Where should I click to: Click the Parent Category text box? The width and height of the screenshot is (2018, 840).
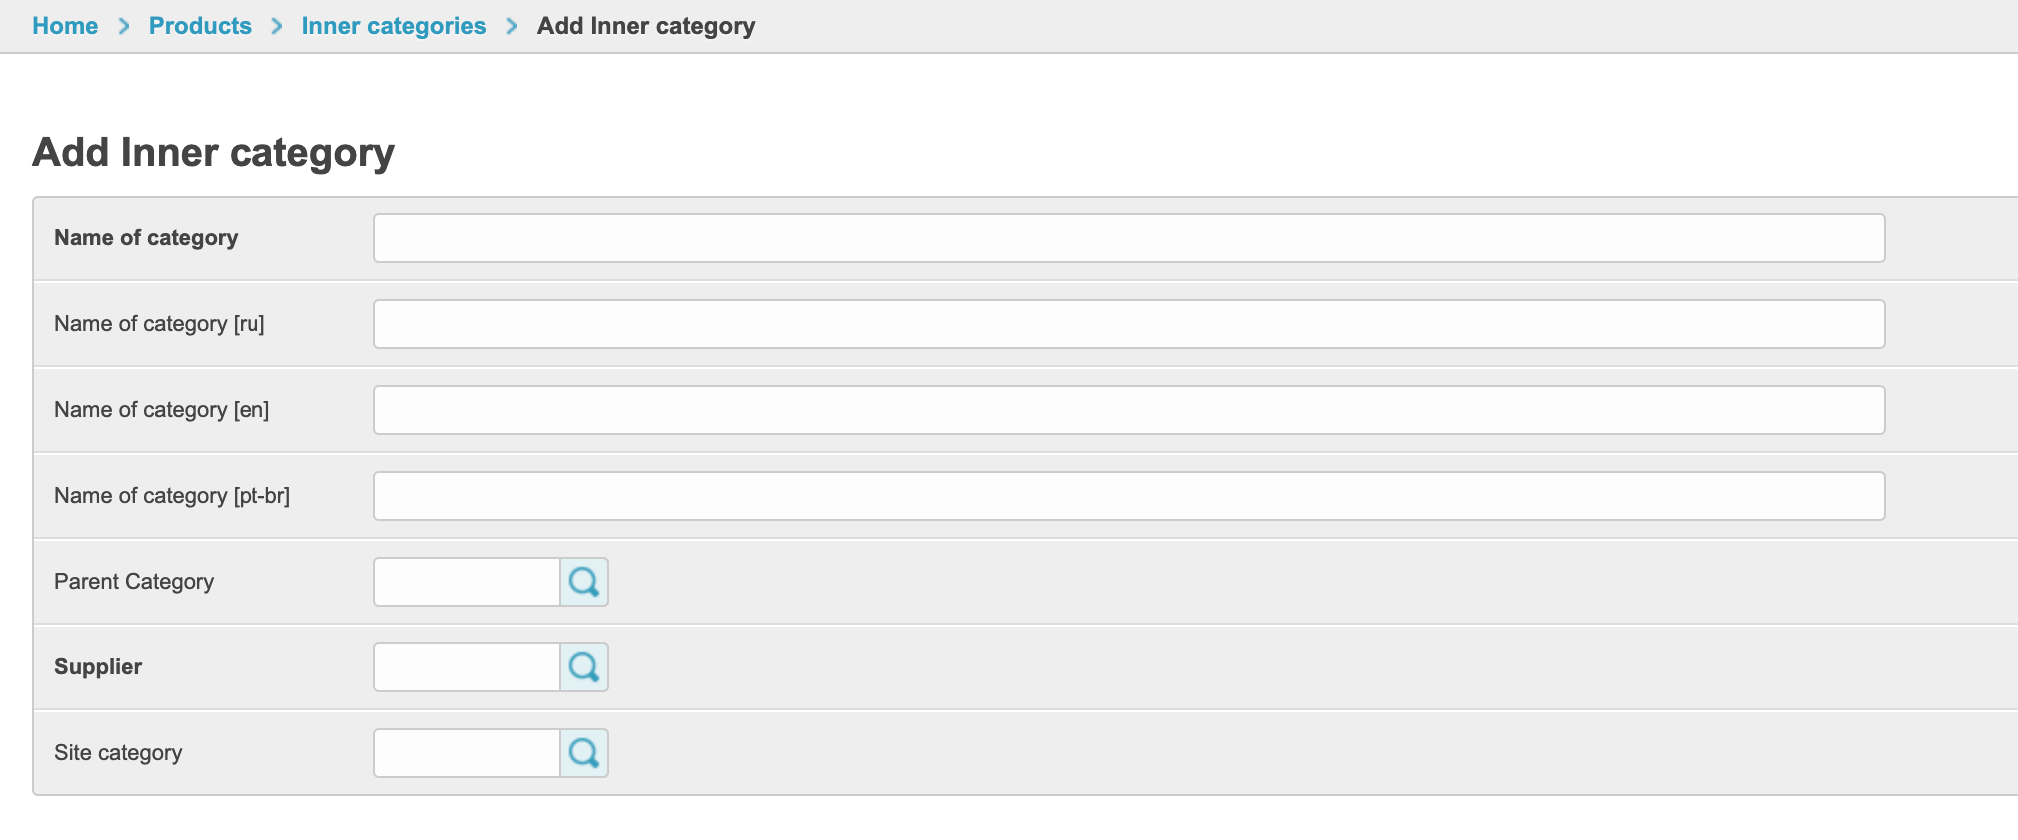[x=467, y=582]
